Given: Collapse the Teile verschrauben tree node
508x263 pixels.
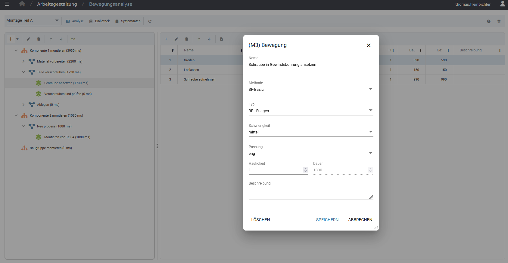Looking at the screenshot, I should pos(23,72).
